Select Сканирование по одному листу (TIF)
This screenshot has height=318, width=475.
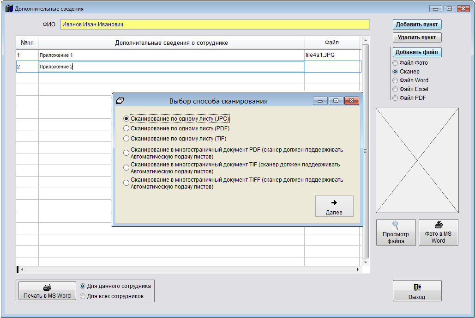tap(126, 139)
